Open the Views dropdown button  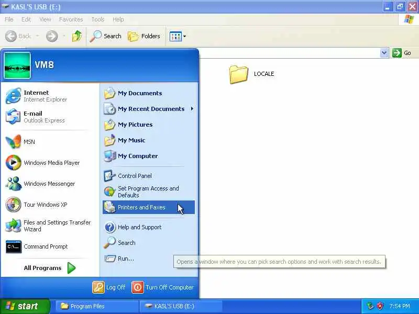click(x=178, y=36)
